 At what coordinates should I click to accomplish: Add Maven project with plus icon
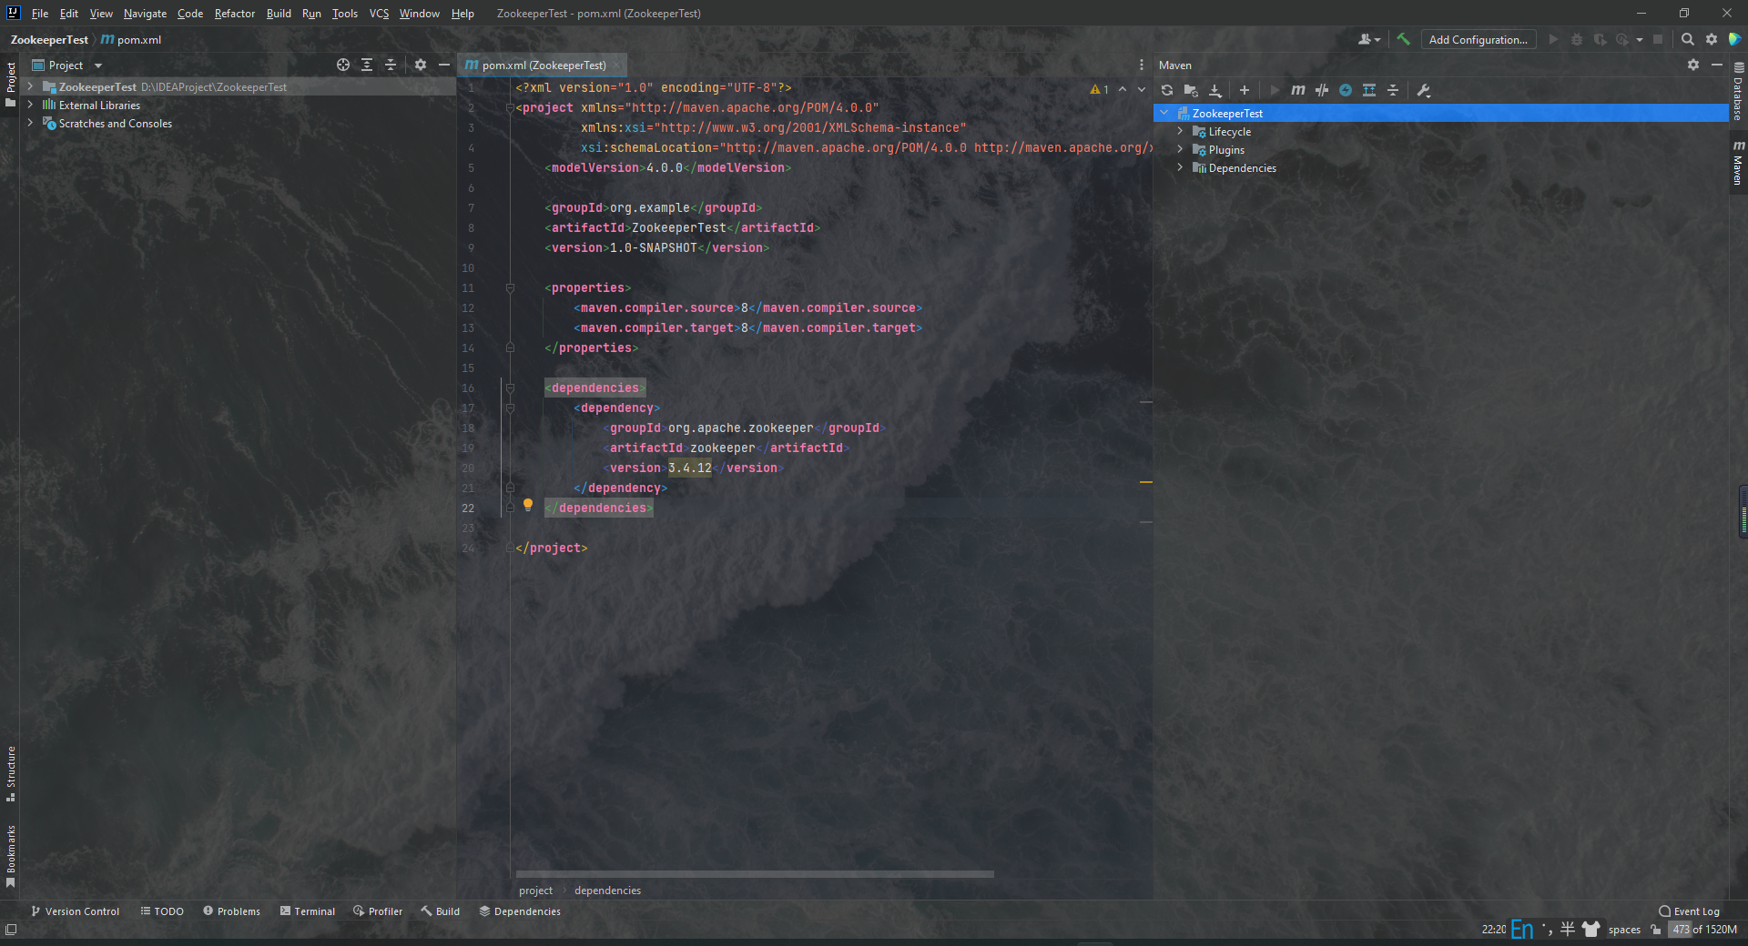coord(1245,90)
